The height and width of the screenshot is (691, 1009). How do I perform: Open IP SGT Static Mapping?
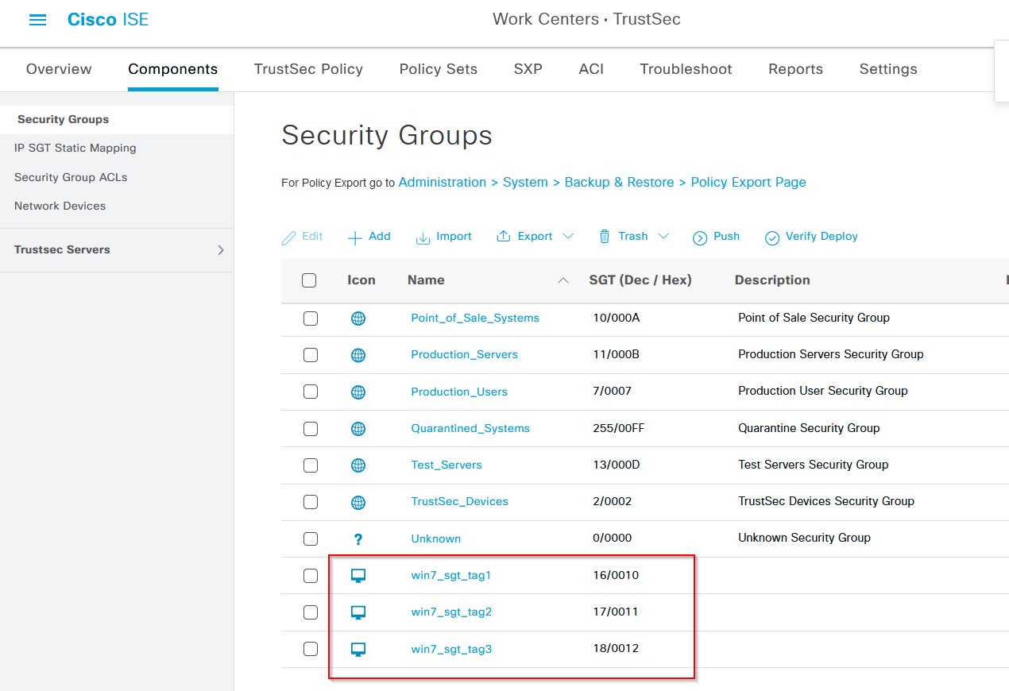click(x=75, y=148)
